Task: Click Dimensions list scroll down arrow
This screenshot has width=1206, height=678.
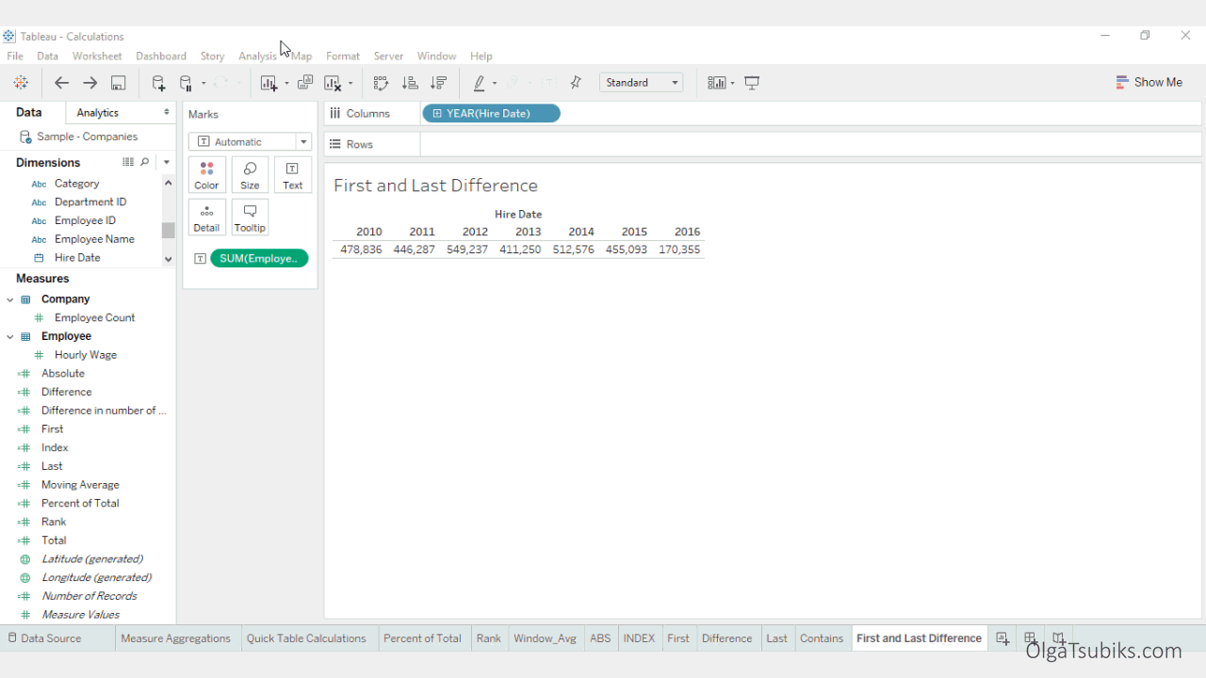Action: 169,259
